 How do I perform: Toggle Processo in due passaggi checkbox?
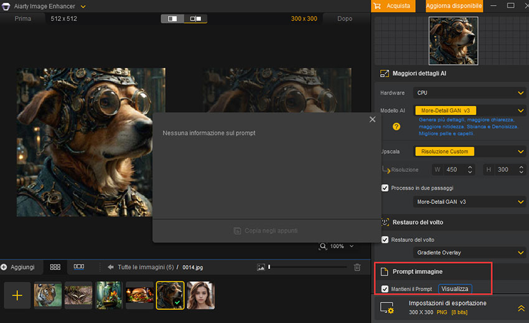(x=385, y=188)
